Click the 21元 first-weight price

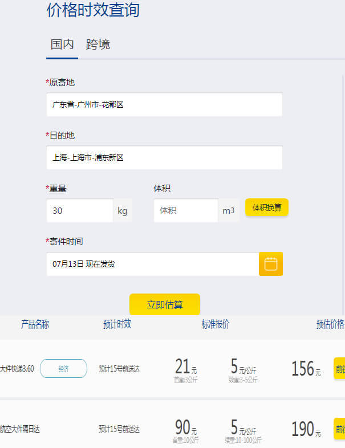[186, 366]
